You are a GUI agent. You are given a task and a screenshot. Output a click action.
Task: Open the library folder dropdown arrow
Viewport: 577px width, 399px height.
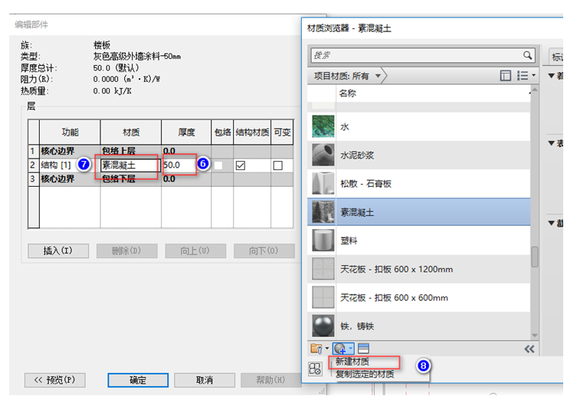[x=326, y=348]
